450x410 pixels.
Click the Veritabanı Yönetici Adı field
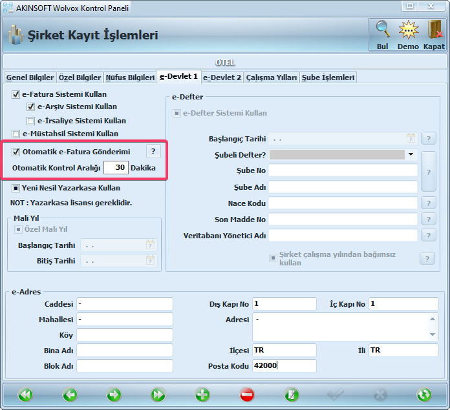tap(343, 236)
